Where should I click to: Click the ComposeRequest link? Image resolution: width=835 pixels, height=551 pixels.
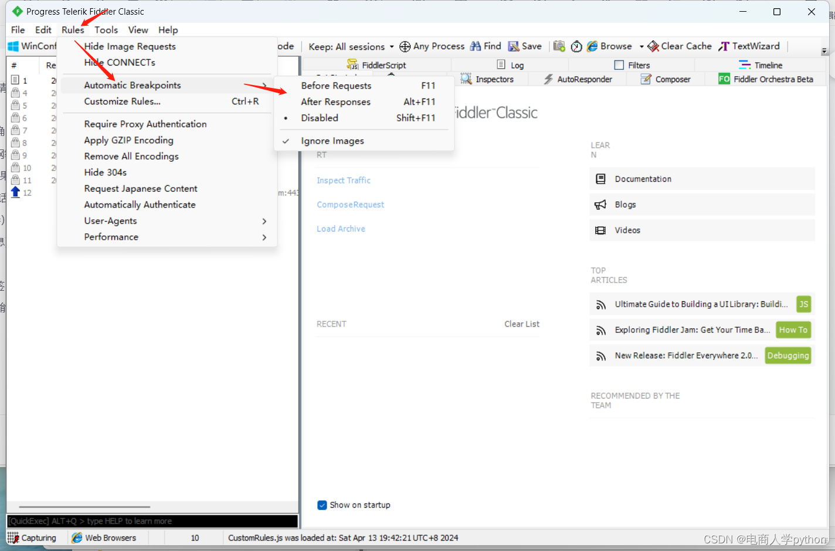pos(351,205)
